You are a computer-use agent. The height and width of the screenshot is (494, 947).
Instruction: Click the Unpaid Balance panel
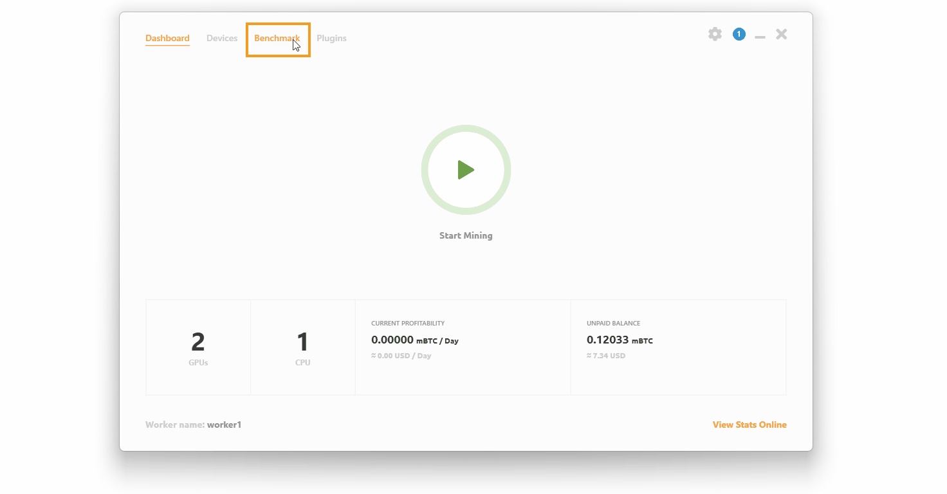(x=678, y=339)
